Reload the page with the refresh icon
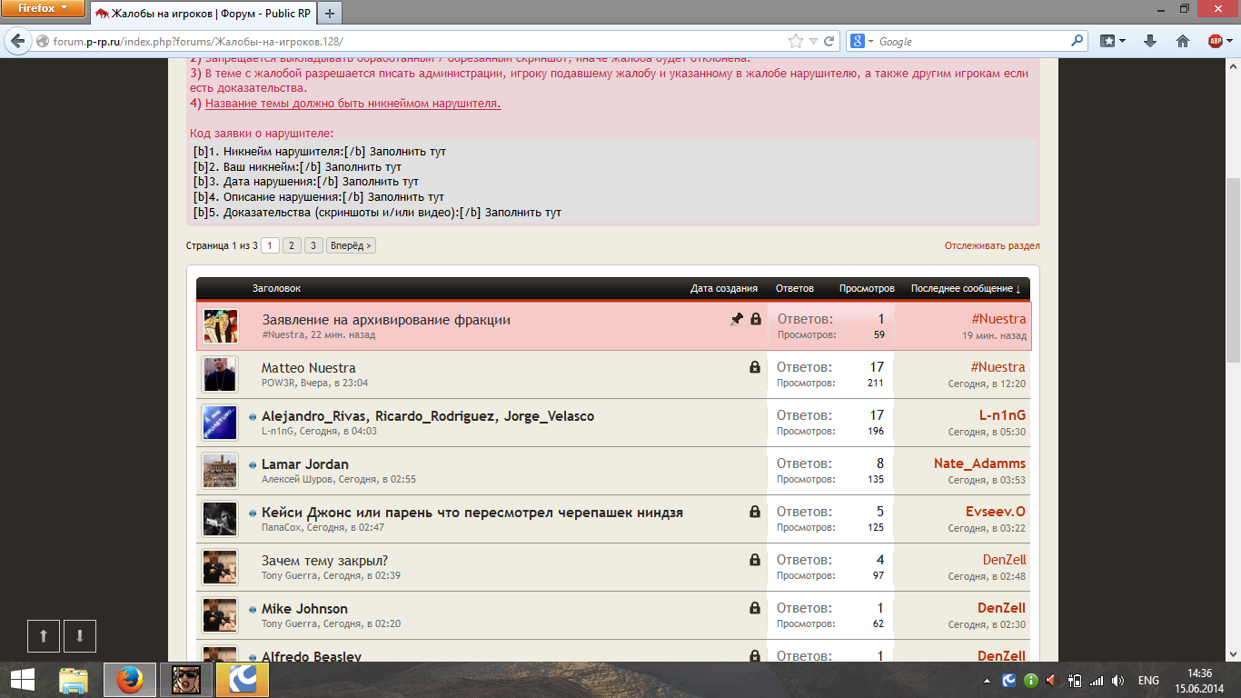This screenshot has height=698, width=1241. coord(829,42)
